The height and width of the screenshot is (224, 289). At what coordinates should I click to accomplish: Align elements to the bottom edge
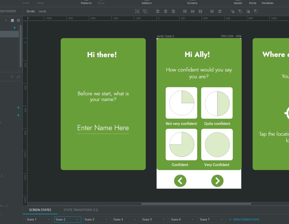tap(200, 11)
